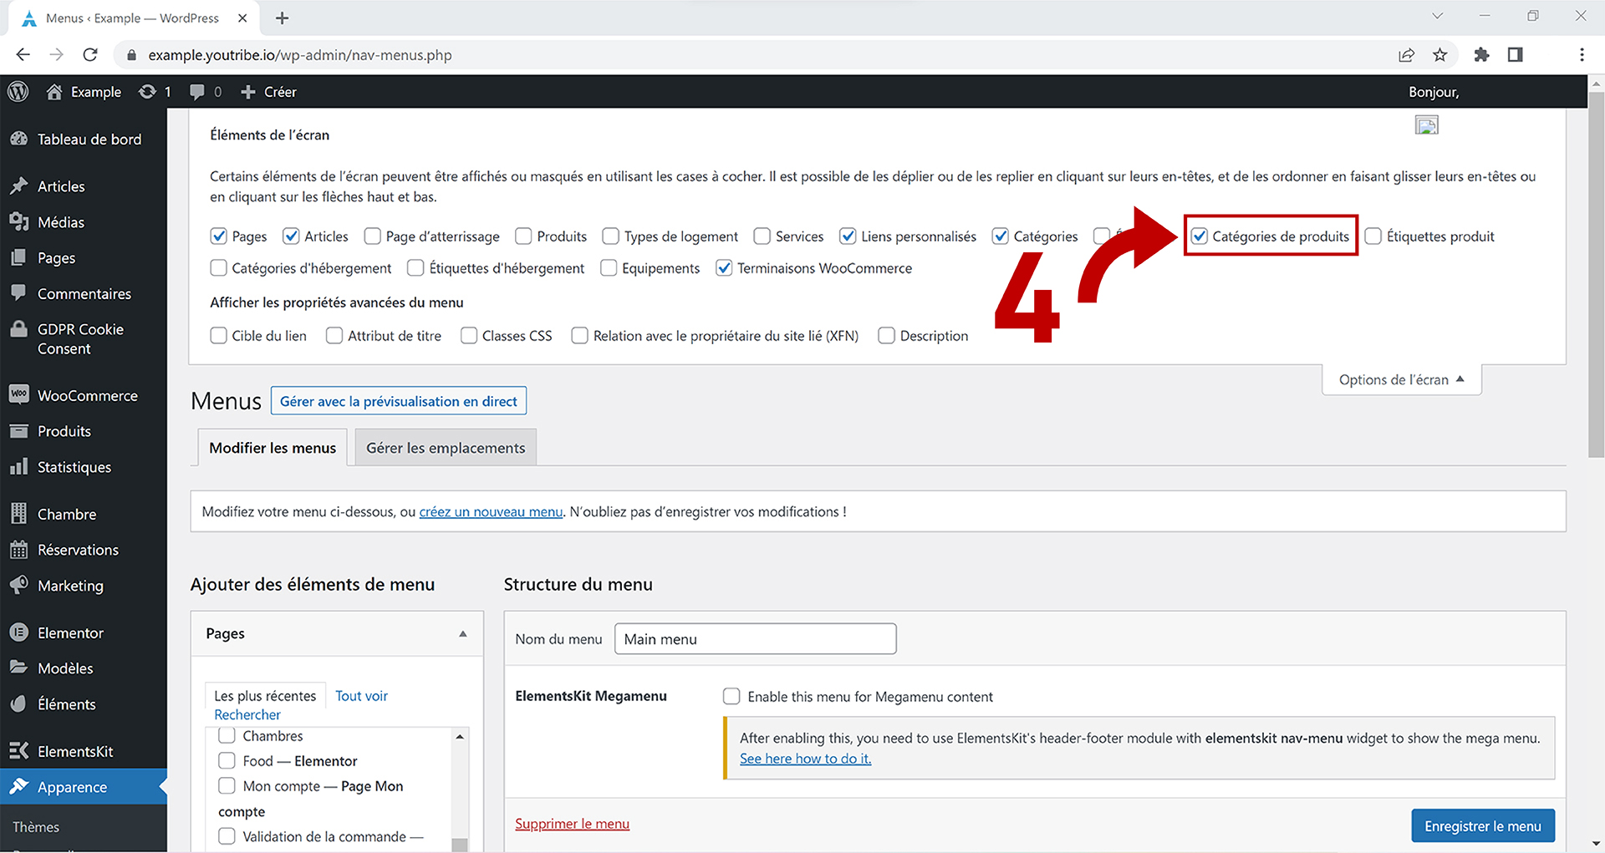This screenshot has height=853, width=1605.
Task: Uncheck the Catégories de produits checkbox
Action: point(1200,236)
